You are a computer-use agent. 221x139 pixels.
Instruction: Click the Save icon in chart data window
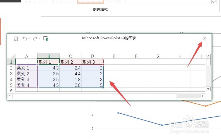[x=16, y=39]
